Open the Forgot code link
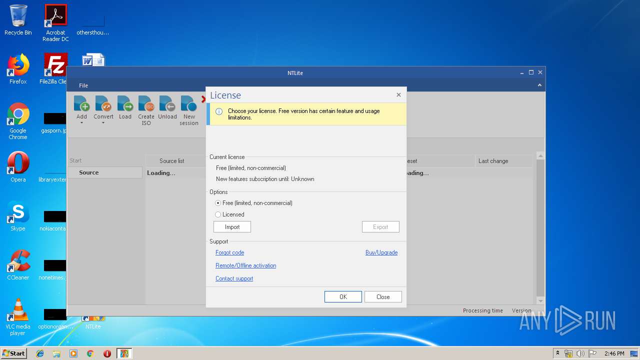The height and width of the screenshot is (360, 640). pyautogui.click(x=229, y=252)
